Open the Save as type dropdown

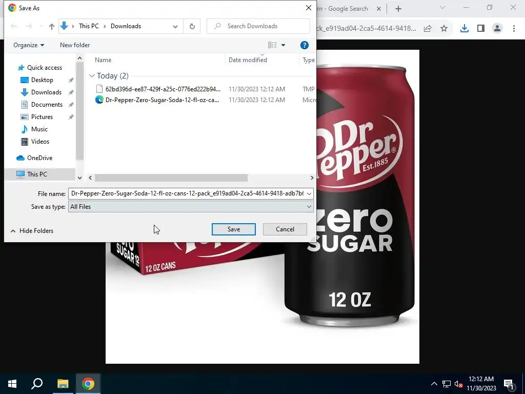point(191,207)
